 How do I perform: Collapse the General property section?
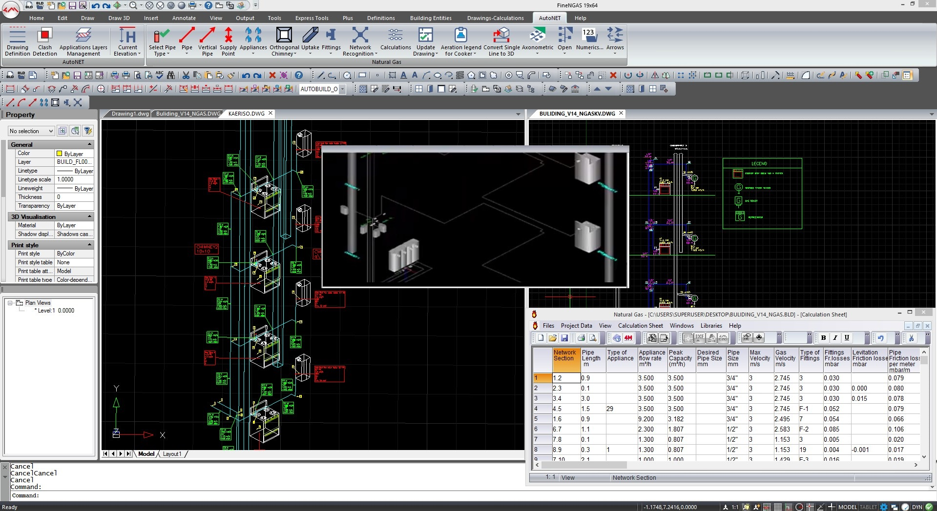[x=89, y=144]
